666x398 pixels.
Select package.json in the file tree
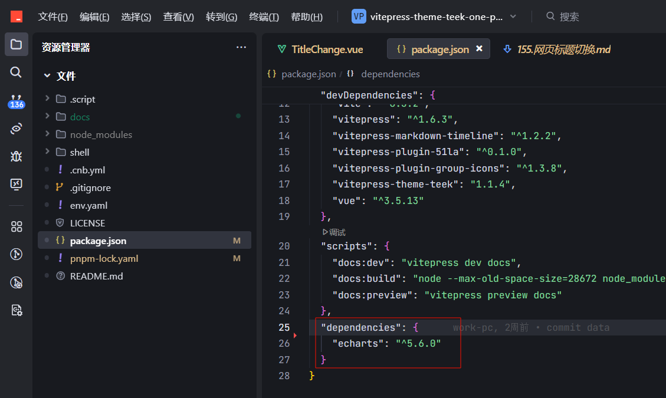(145, 241)
